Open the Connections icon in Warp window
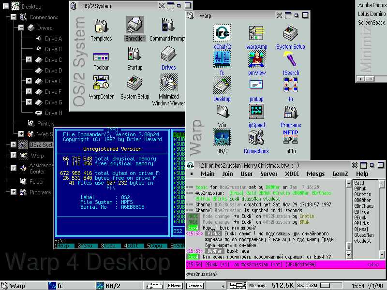 pos(256,137)
